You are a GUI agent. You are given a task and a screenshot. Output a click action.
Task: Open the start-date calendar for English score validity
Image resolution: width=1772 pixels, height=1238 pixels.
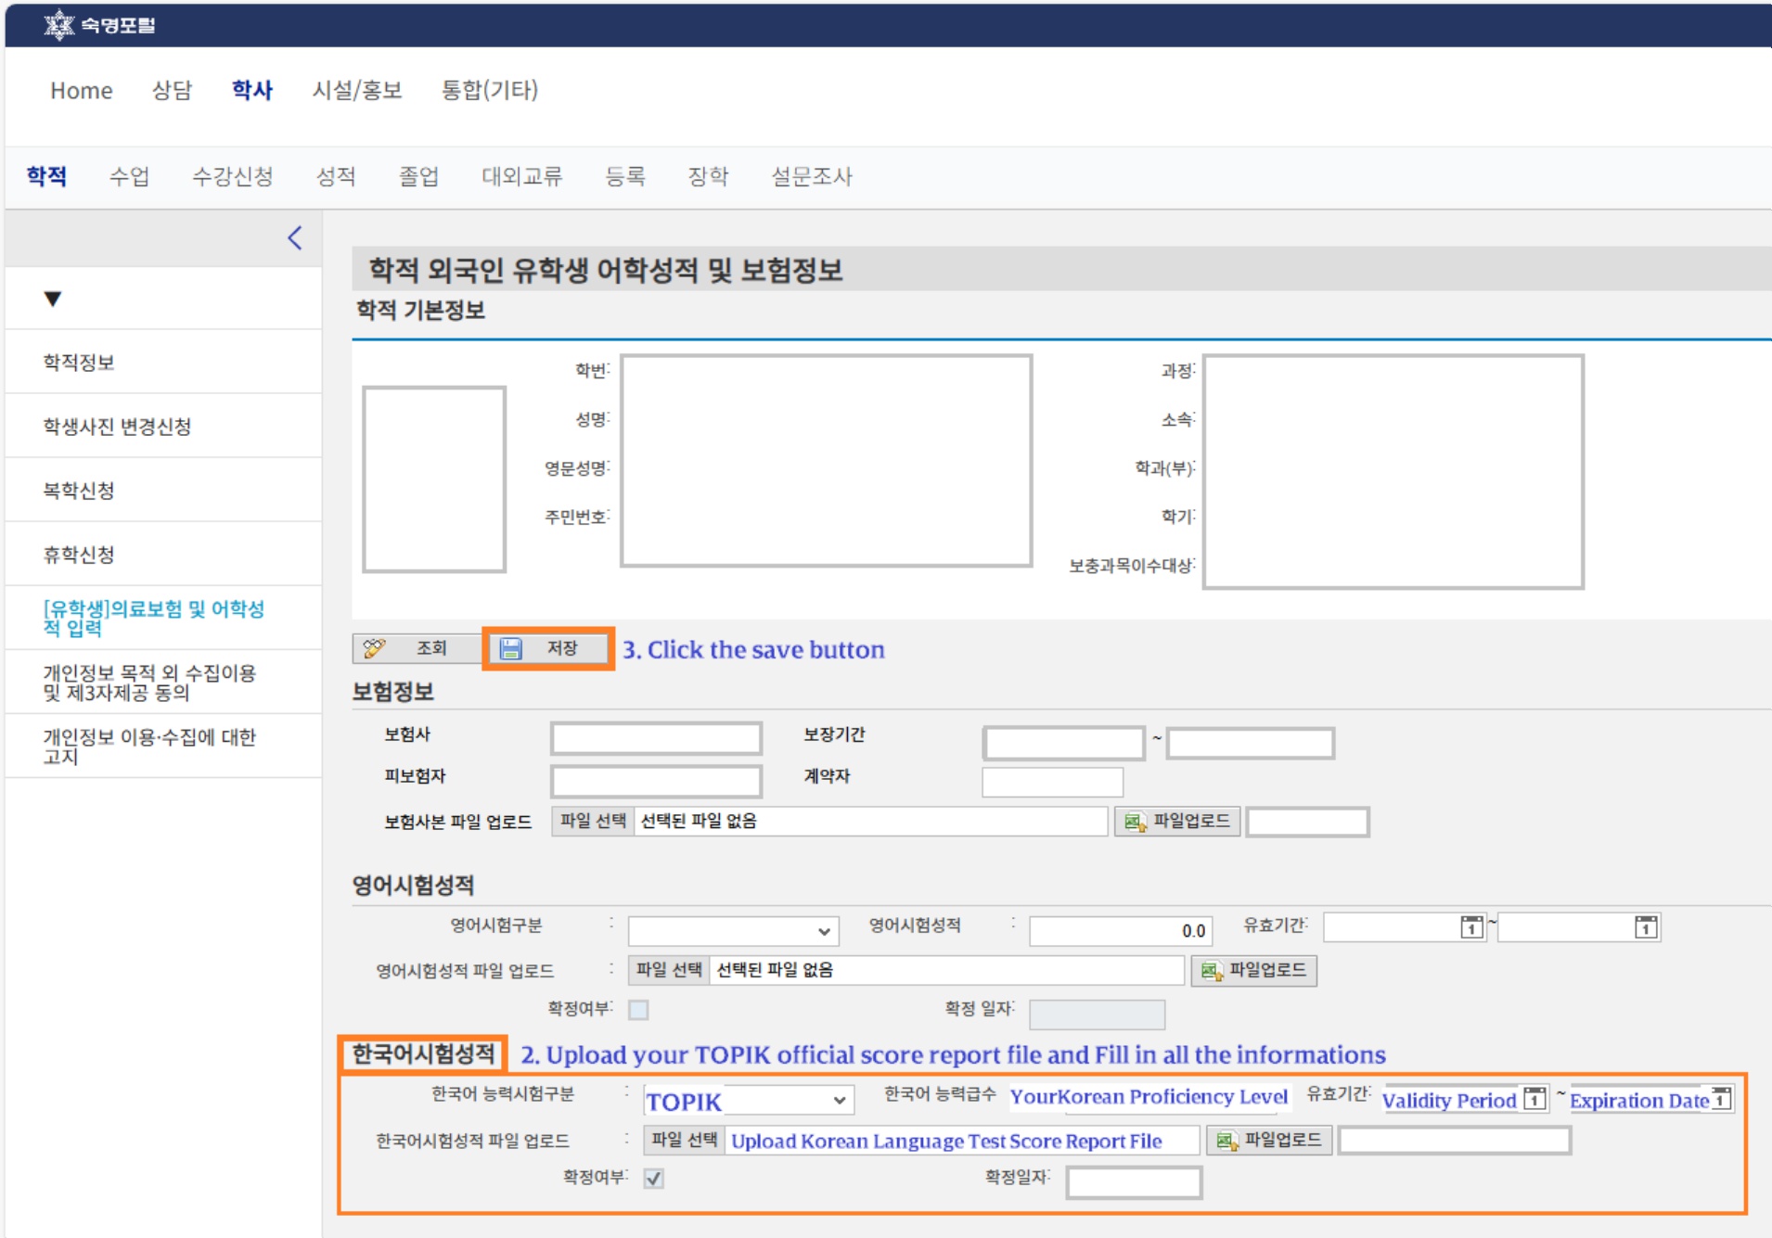[x=1471, y=926]
